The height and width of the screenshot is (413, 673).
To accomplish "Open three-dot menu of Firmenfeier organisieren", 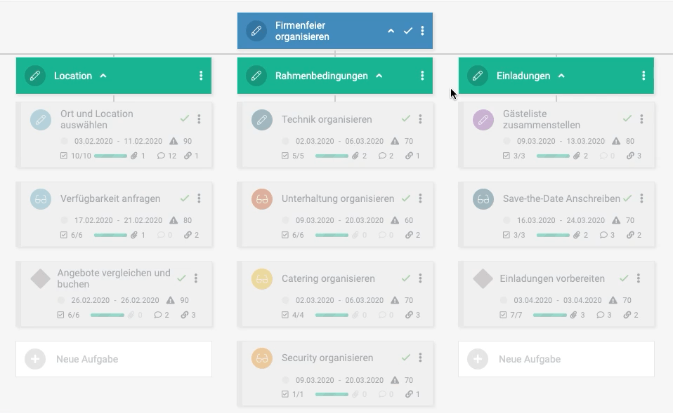I will pos(422,31).
